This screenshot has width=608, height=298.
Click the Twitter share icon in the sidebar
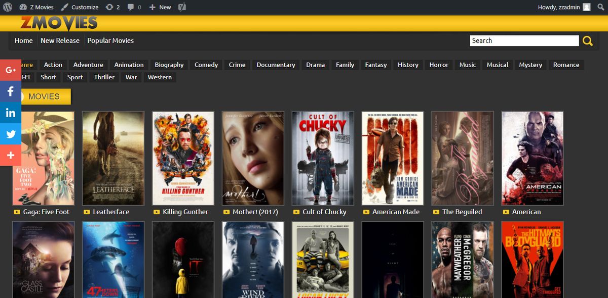(11, 134)
